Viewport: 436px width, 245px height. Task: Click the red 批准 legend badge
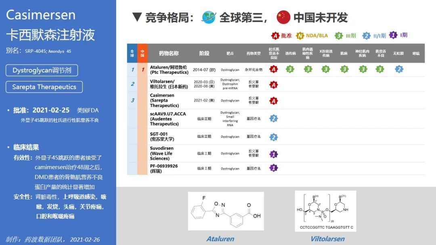click(x=275, y=36)
